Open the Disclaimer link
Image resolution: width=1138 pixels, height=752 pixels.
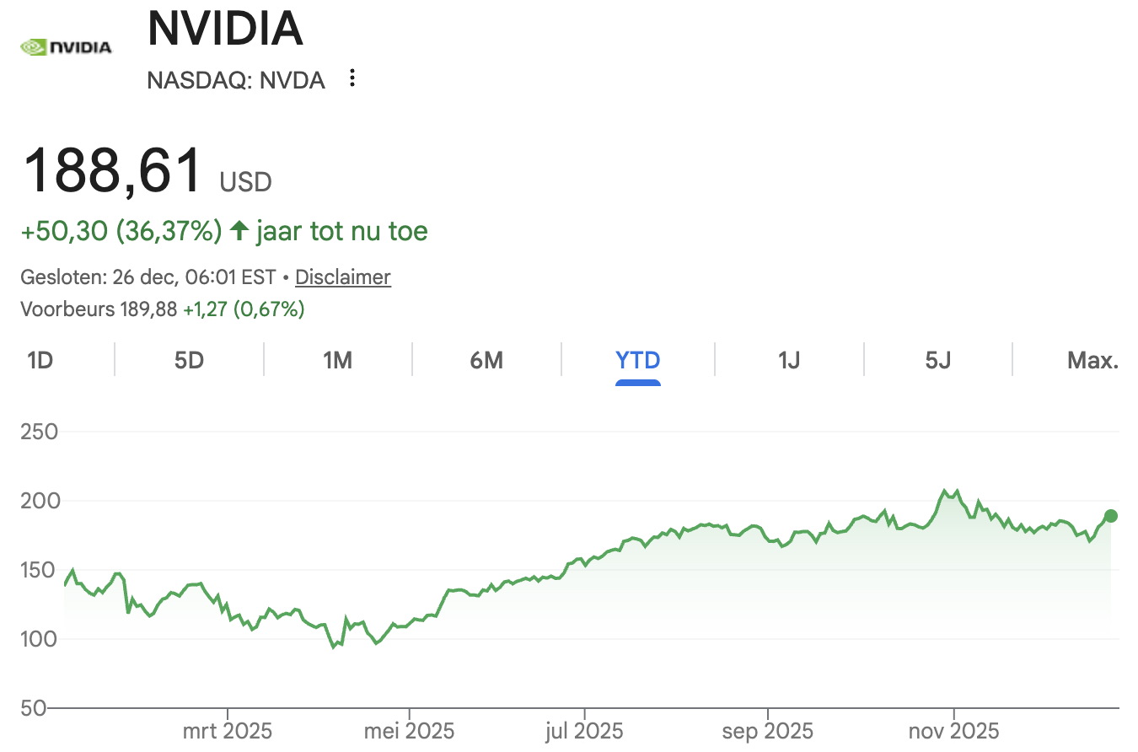coord(343,277)
